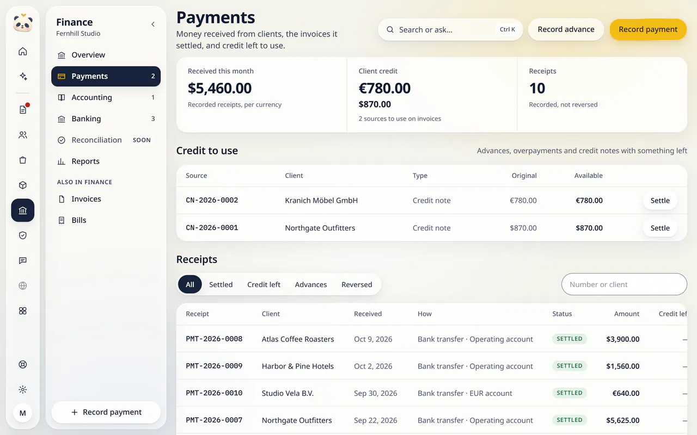
Task: Click client Harbor & Pine Hotels
Action: point(298,366)
